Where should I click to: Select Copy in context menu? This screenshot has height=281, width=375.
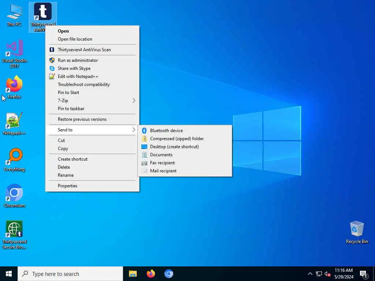92,149
